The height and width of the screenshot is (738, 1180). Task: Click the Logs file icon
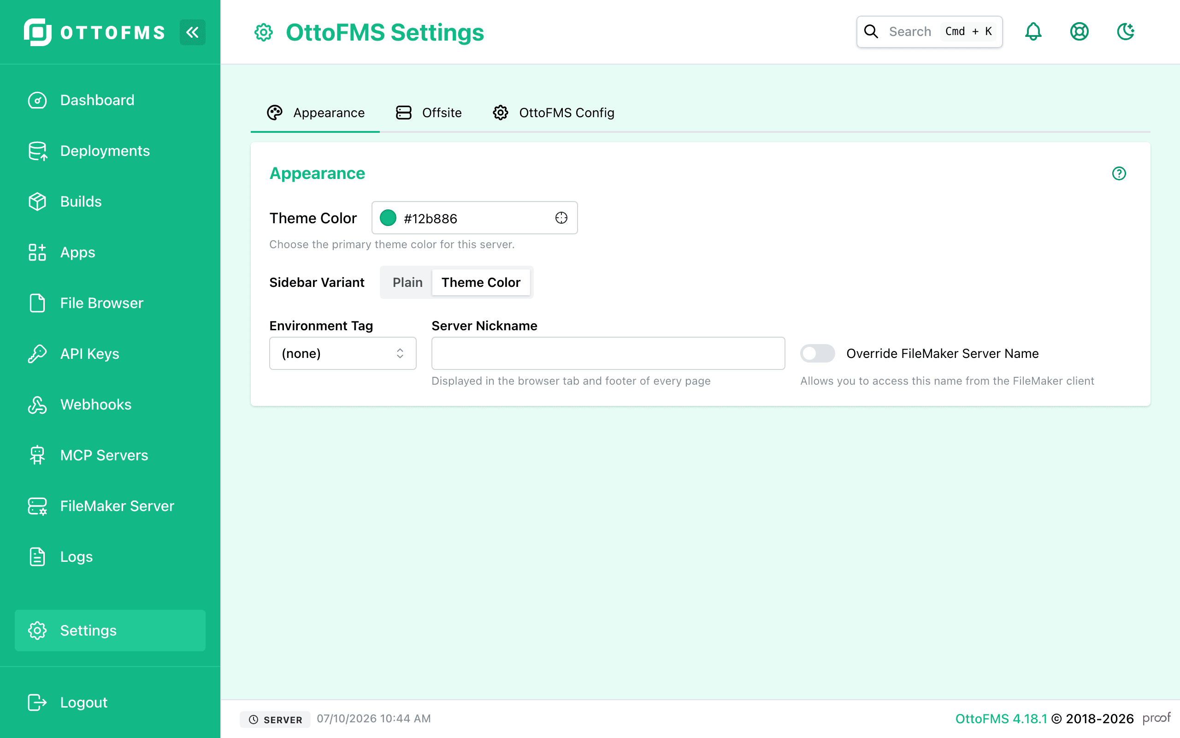(x=37, y=557)
